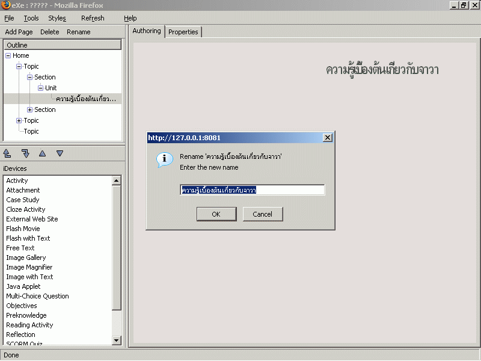Viewport: 481px width, 361px height.
Task: Add the Reflection iDevice
Action: coord(21,335)
